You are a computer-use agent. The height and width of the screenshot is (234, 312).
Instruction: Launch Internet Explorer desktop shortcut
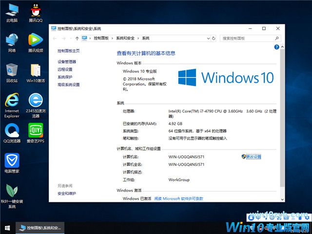12,105
